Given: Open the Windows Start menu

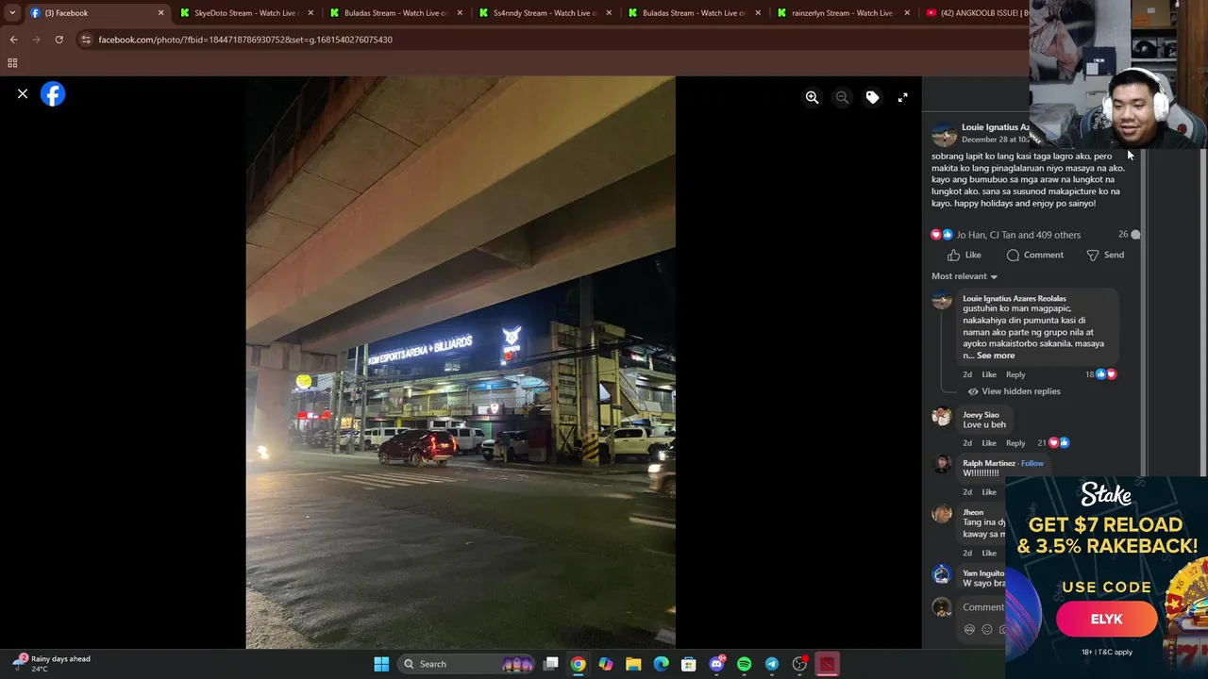Looking at the screenshot, I should tap(381, 664).
